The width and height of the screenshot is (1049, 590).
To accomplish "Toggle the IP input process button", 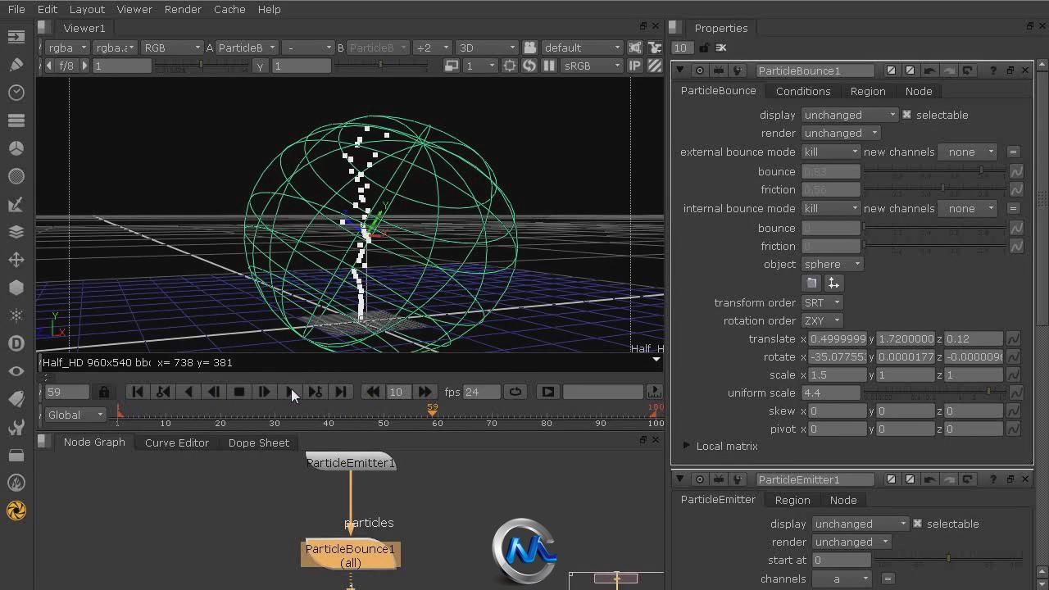I will click(x=635, y=66).
